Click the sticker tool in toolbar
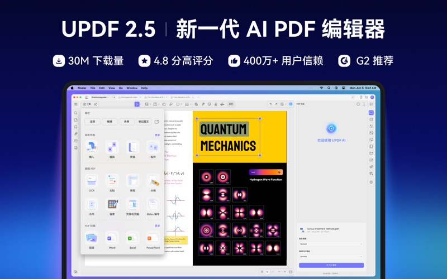 pos(210,104)
